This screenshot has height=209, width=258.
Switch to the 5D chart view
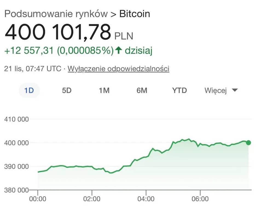pyautogui.click(x=66, y=90)
